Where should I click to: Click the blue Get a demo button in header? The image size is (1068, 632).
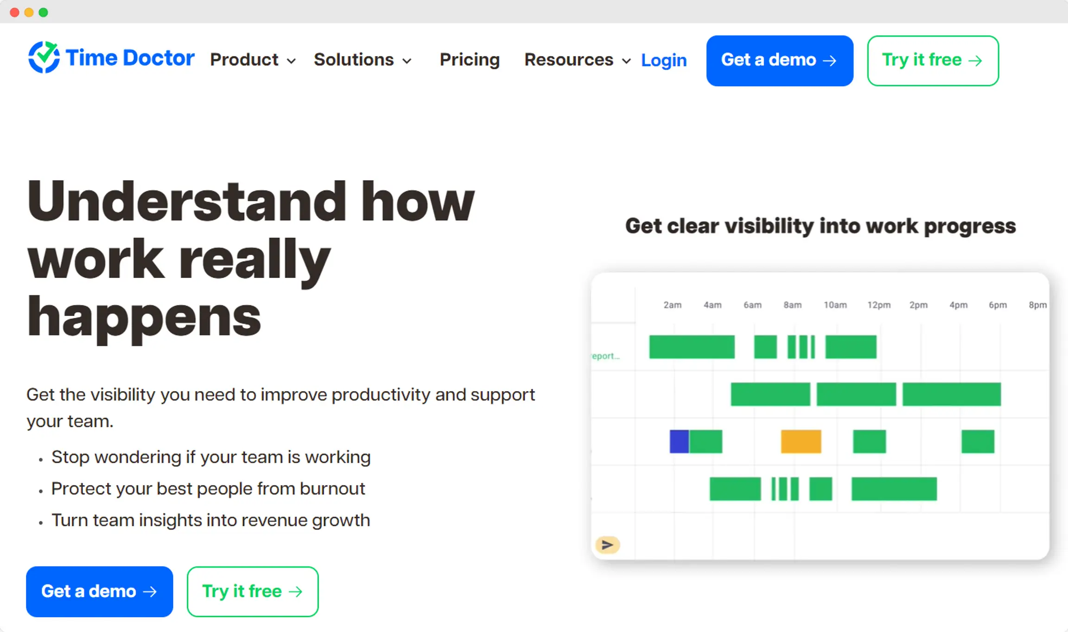click(x=779, y=60)
